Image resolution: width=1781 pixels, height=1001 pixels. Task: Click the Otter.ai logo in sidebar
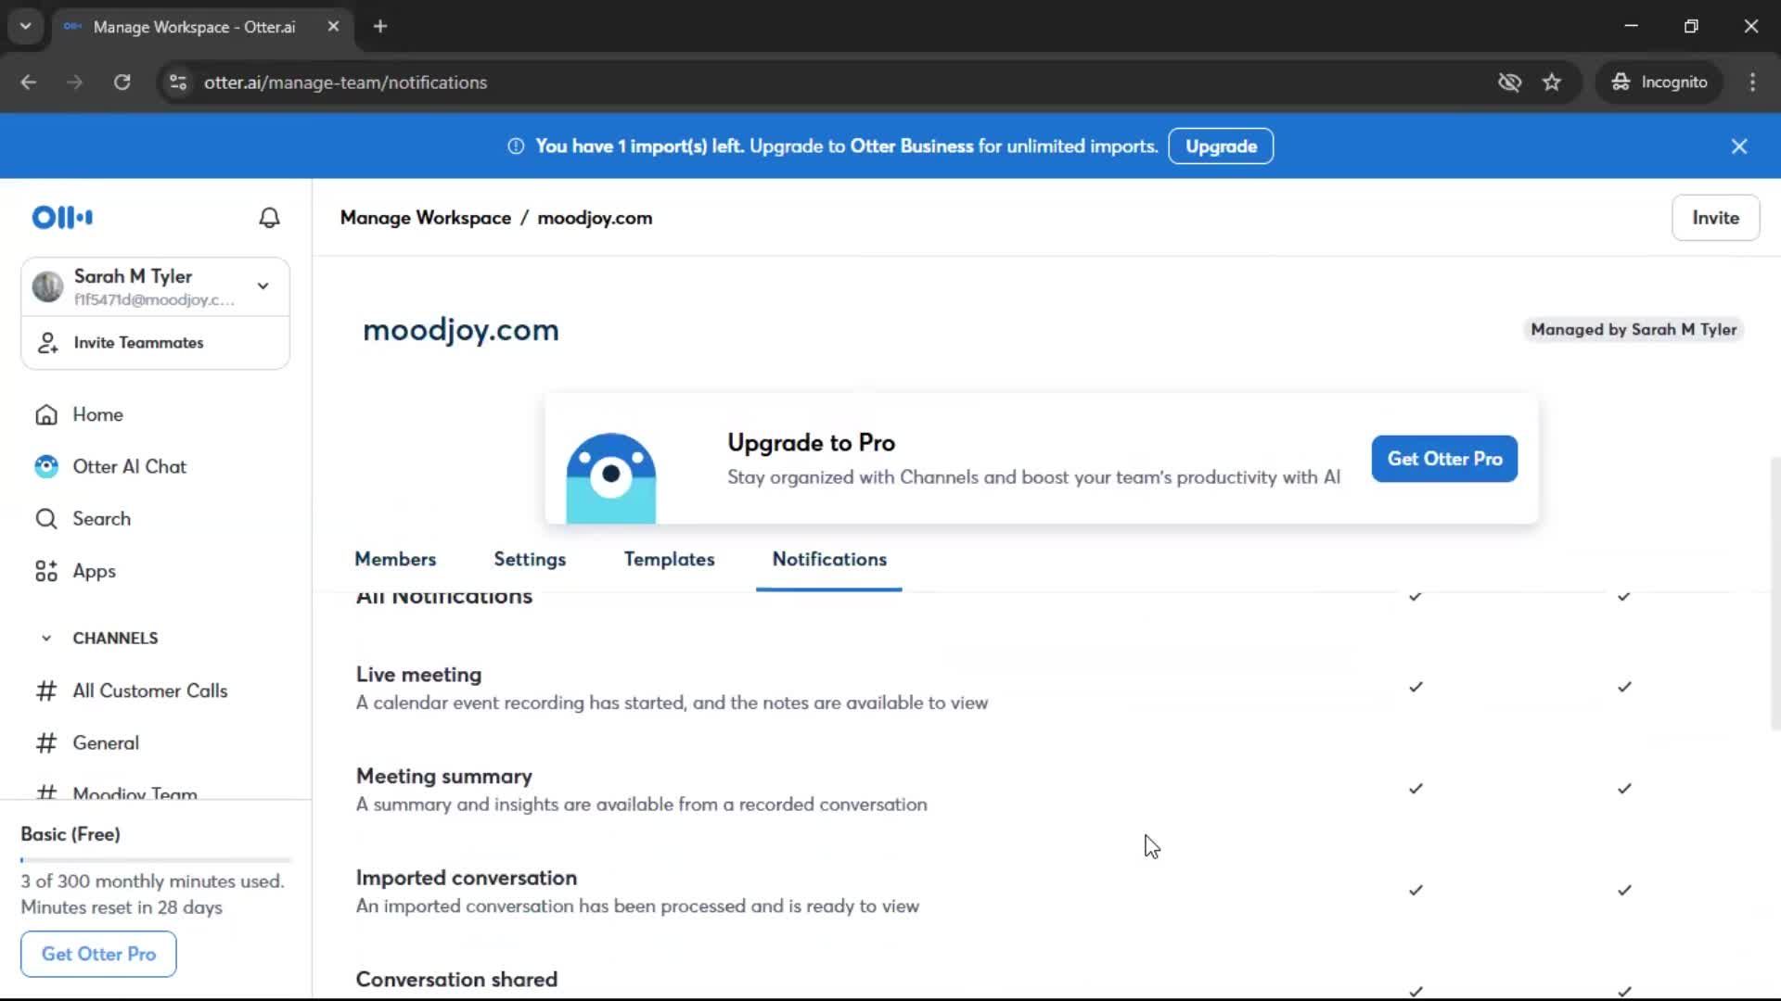pyautogui.click(x=62, y=218)
